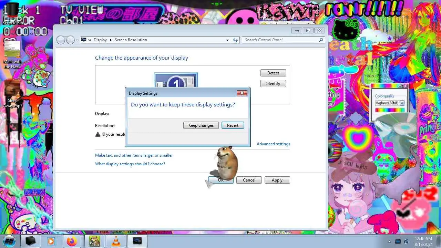Click the rainbow color quality spectrum bar

(x=390, y=110)
